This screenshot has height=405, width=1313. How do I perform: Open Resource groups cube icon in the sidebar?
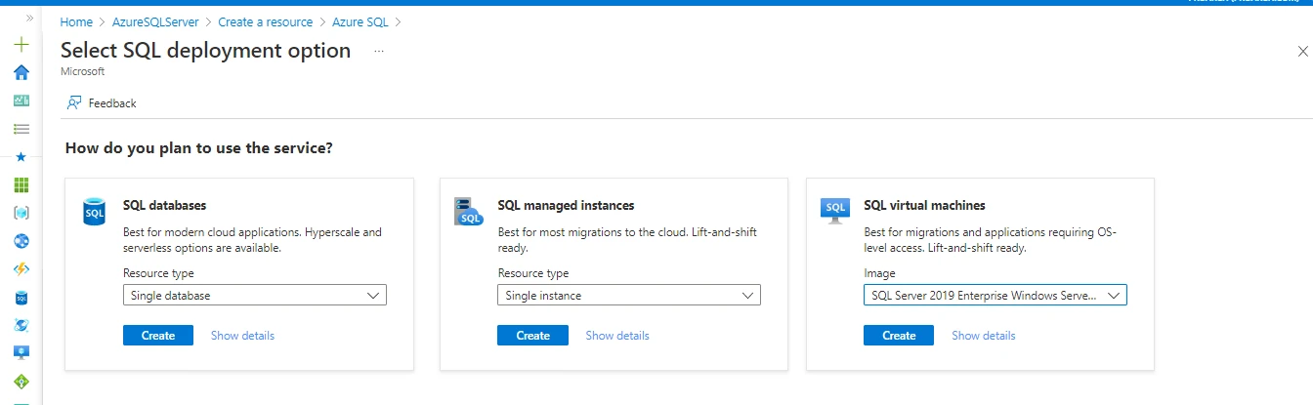(21, 213)
